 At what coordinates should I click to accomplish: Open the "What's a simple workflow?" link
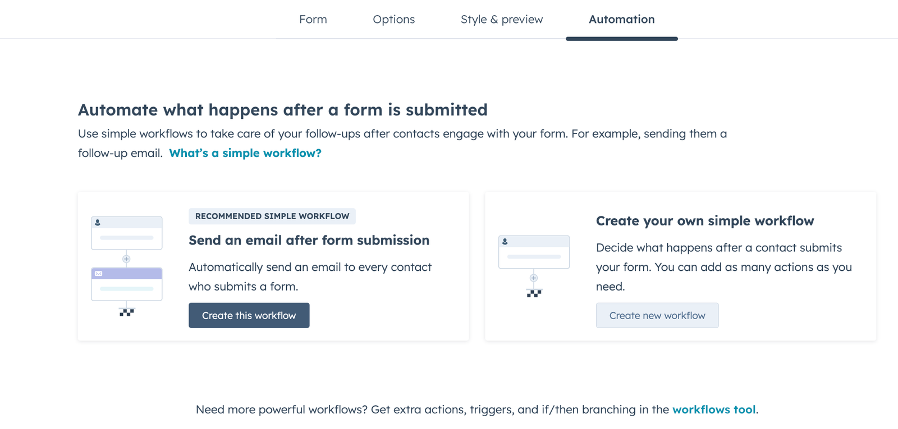(245, 153)
